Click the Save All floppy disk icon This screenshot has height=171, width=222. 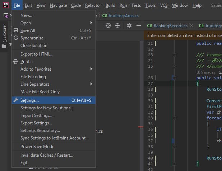click(x=16, y=30)
